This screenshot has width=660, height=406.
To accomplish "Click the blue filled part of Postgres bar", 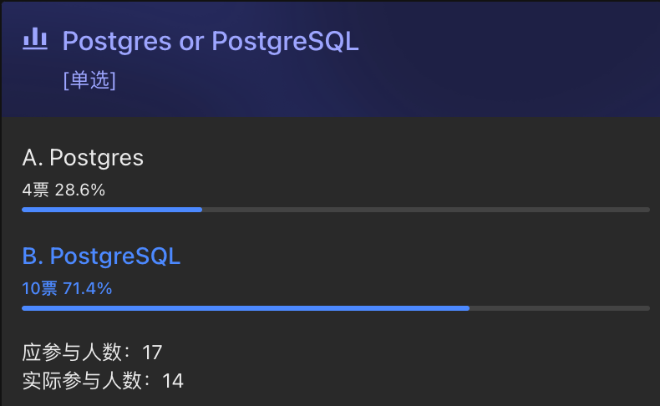I will [x=112, y=210].
